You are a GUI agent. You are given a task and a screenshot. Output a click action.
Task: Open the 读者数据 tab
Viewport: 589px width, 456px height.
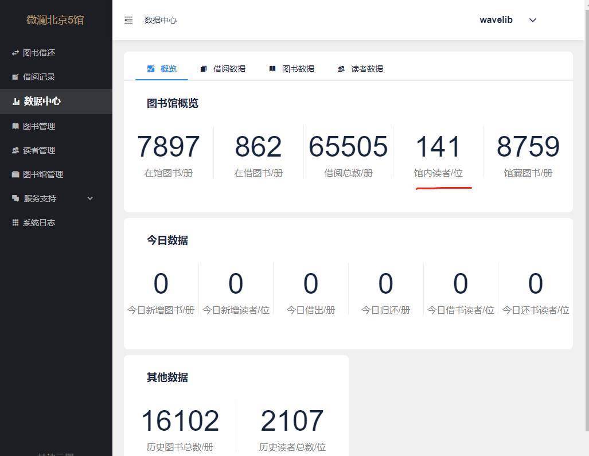[x=361, y=69]
